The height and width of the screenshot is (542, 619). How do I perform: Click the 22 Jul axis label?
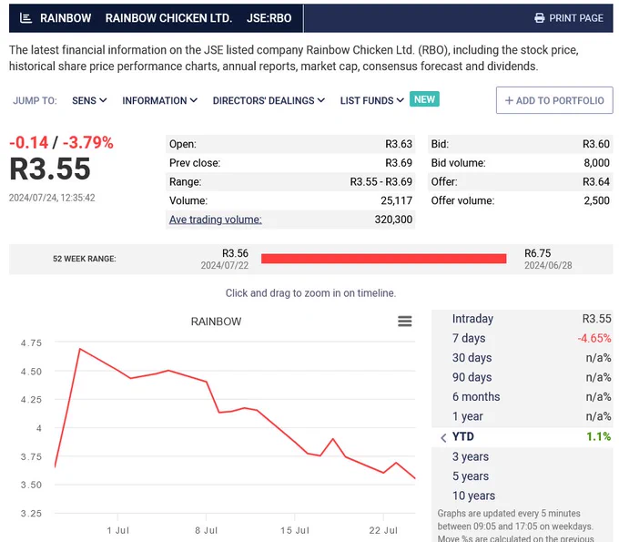(x=383, y=530)
